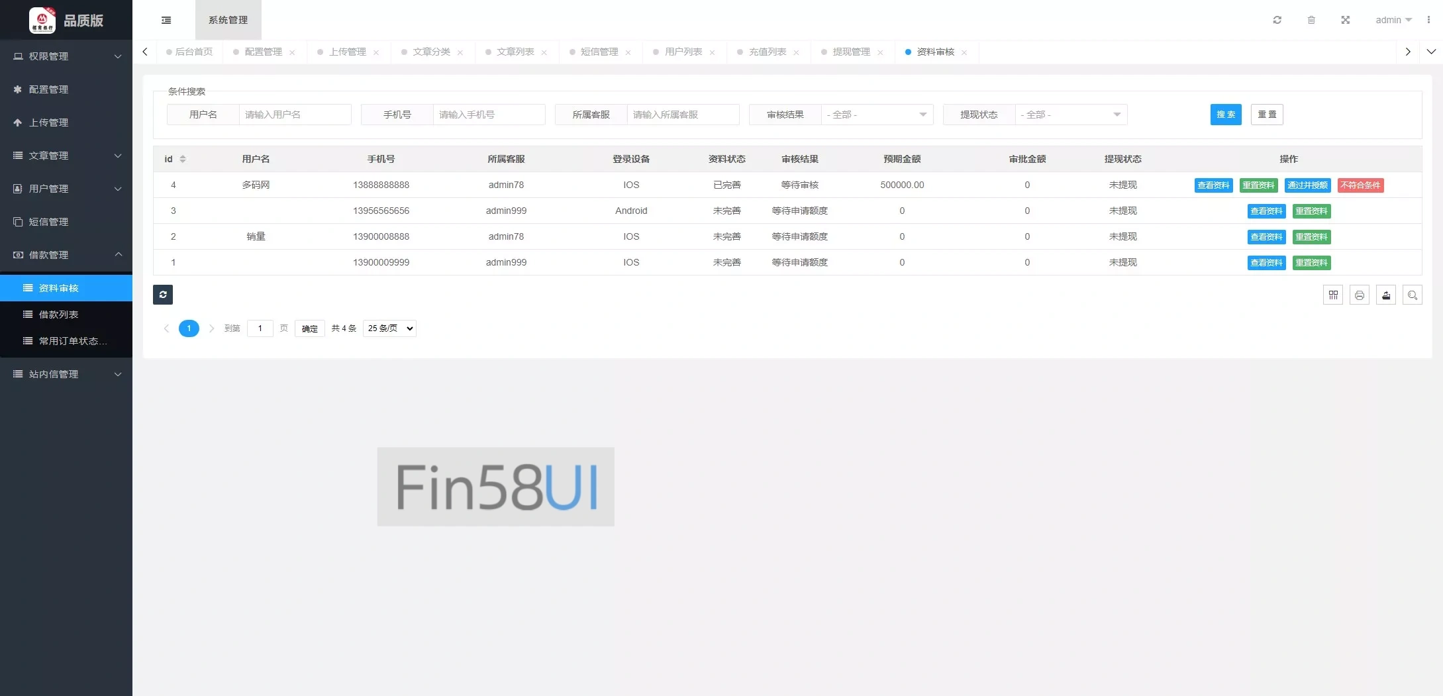Open 借款列表 in the sidebar
Image resolution: width=1443 pixels, height=696 pixels.
(x=58, y=315)
